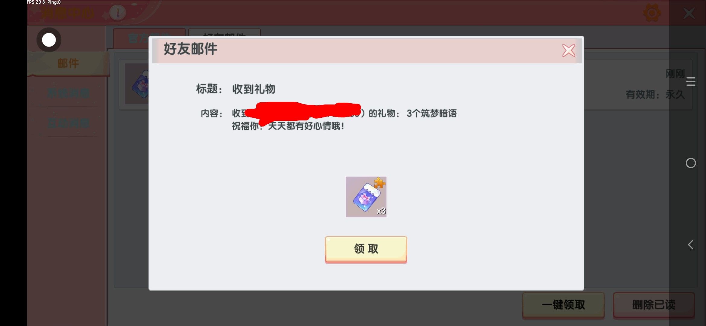Open 系统消息 in the sidebar

[x=68, y=93]
